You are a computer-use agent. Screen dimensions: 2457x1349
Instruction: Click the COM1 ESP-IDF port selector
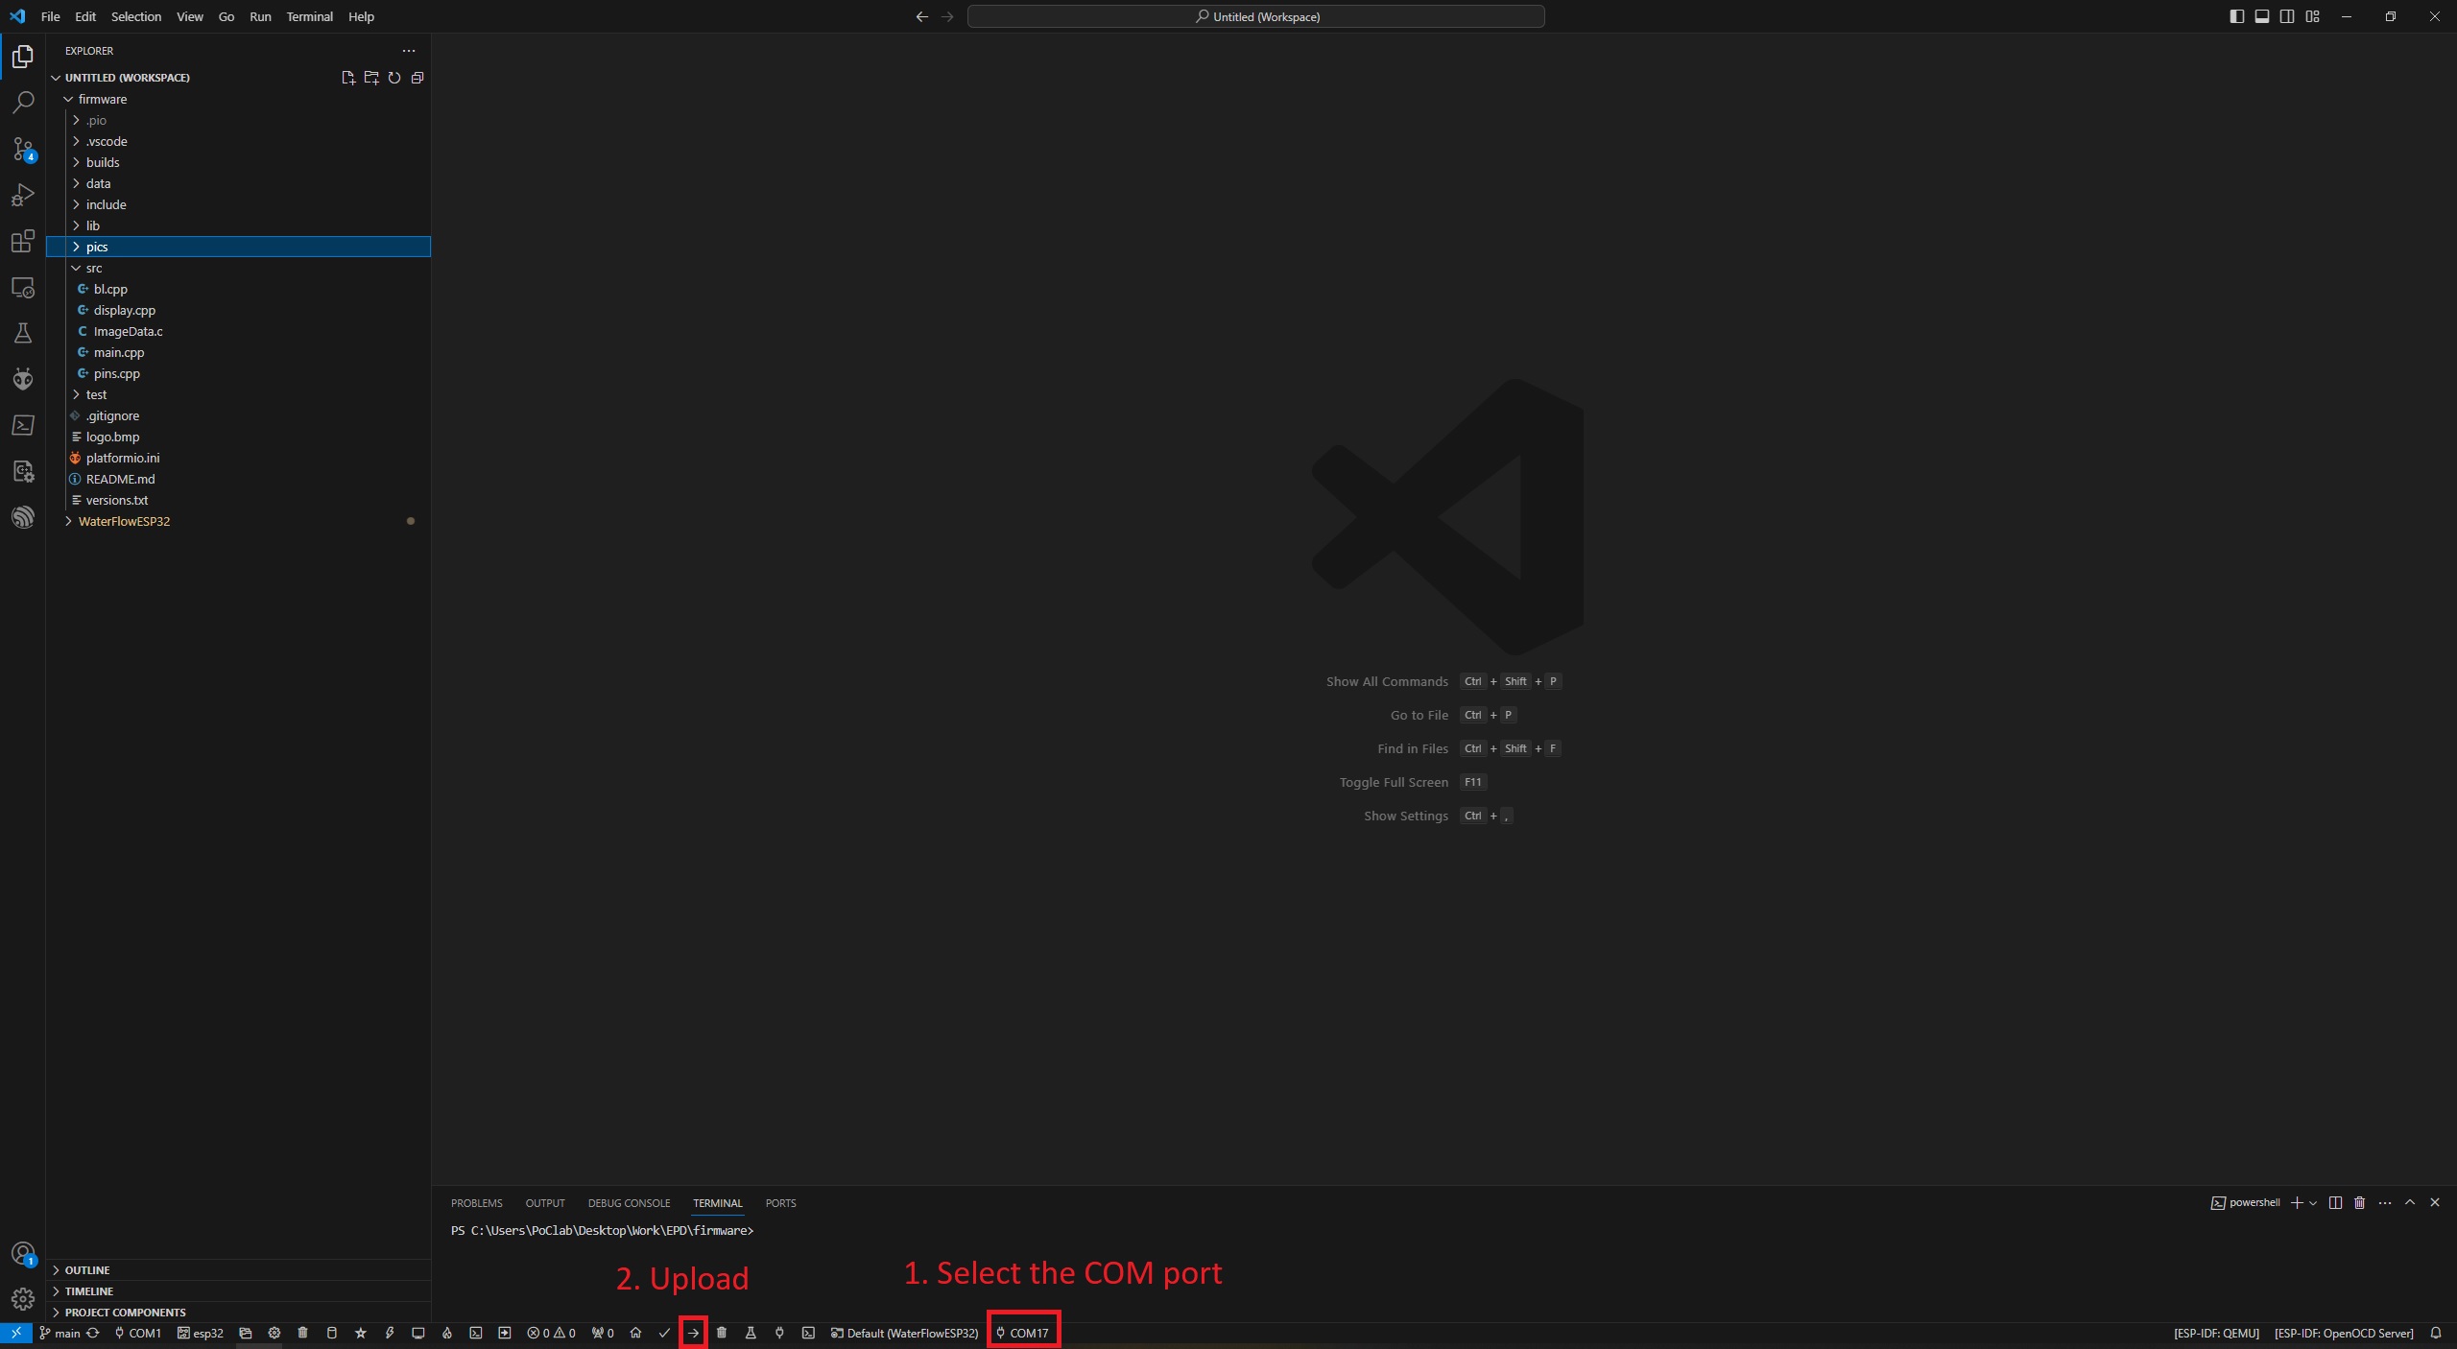pyautogui.click(x=138, y=1333)
